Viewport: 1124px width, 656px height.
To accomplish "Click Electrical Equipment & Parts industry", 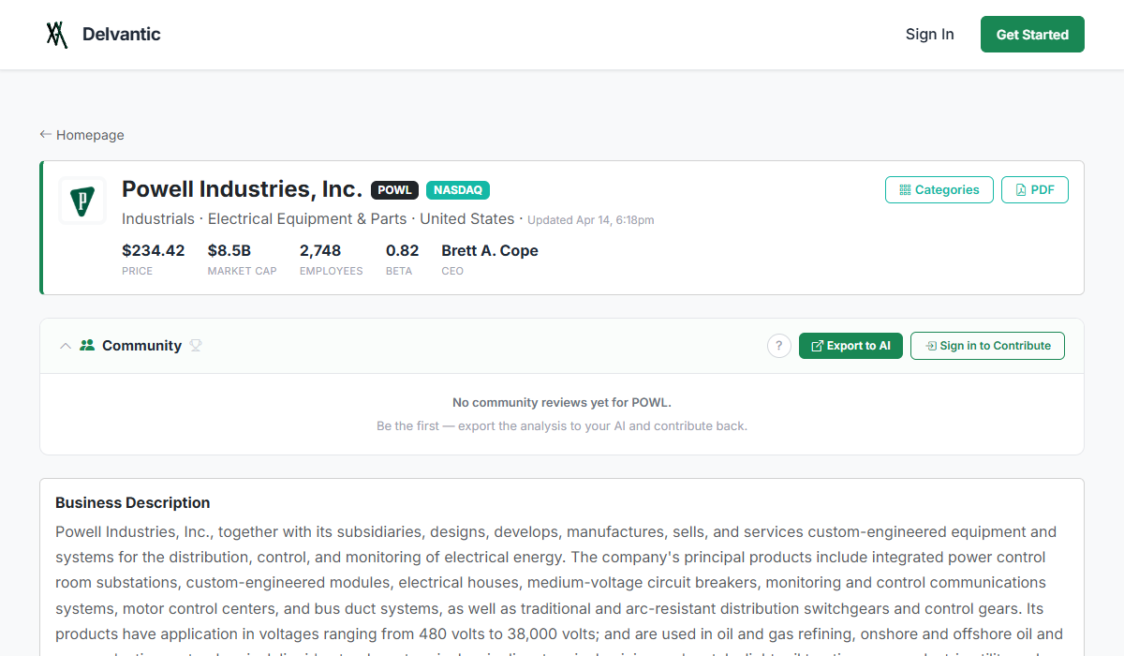I will pyautogui.click(x=307, y=219).
